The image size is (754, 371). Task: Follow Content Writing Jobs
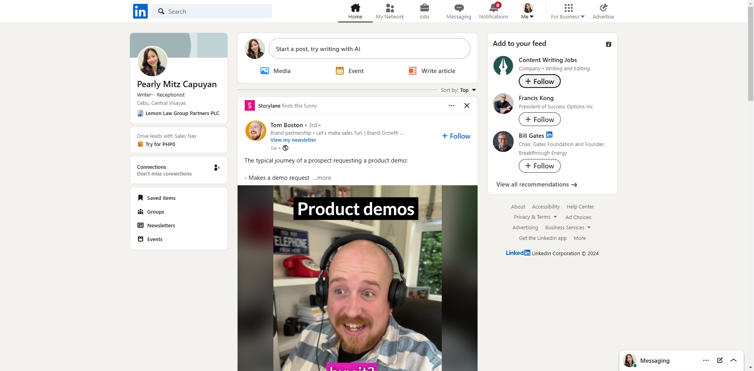540,81
